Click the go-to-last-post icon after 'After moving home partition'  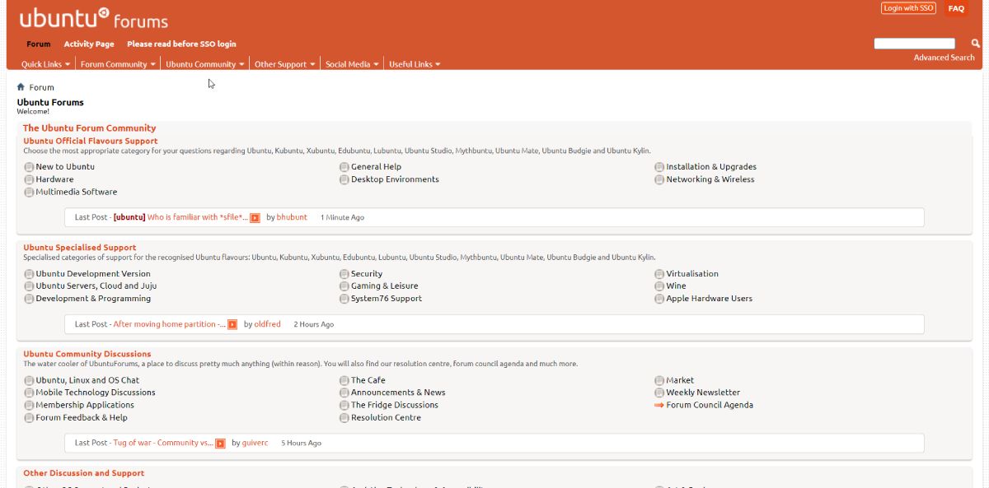232,325
